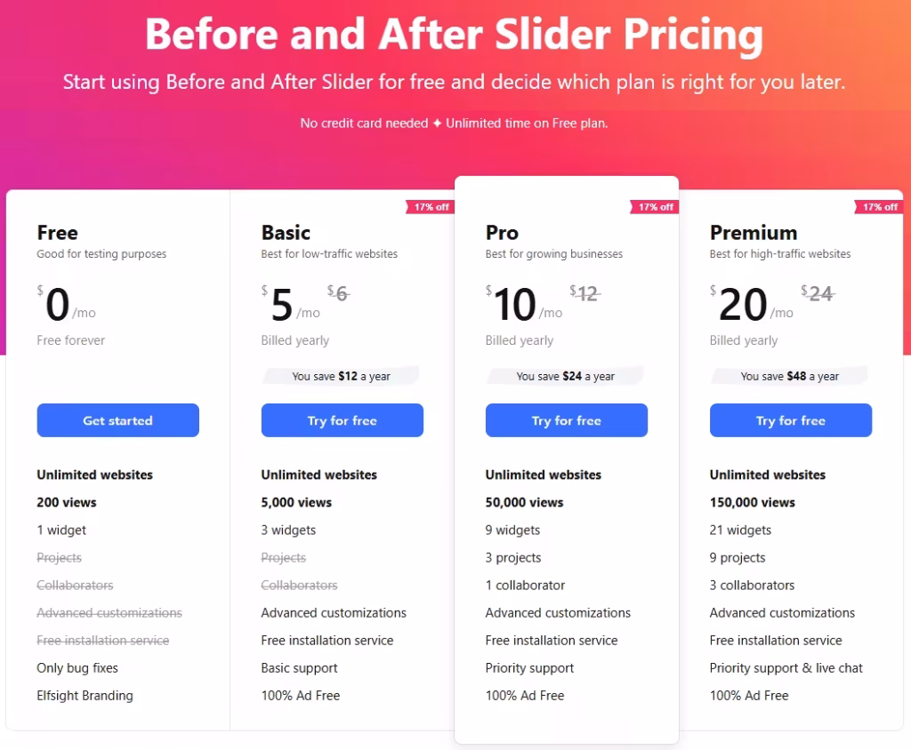This screenshot has width=911, height=750.
Task: Click the Before and After Slider Pricing heading
Action: click(x=455, y=36)
